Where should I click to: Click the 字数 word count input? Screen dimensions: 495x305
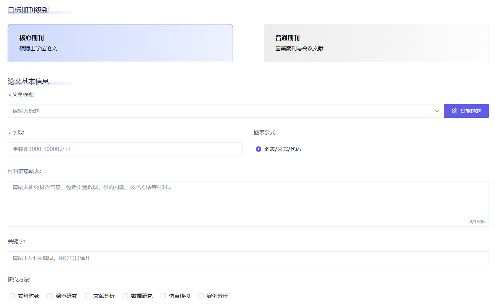(125, 149)
